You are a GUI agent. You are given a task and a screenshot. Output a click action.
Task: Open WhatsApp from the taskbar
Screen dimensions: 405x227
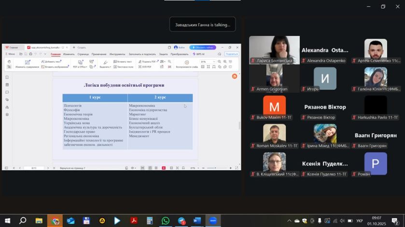click(x=165, y=221)
